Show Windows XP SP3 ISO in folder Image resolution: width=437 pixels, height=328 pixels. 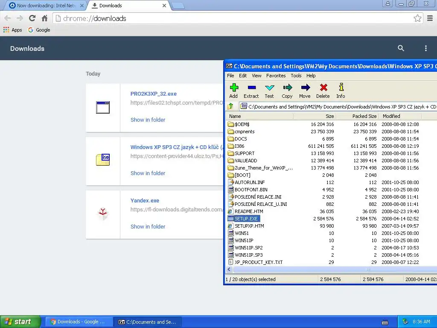[x=148, y=173]
